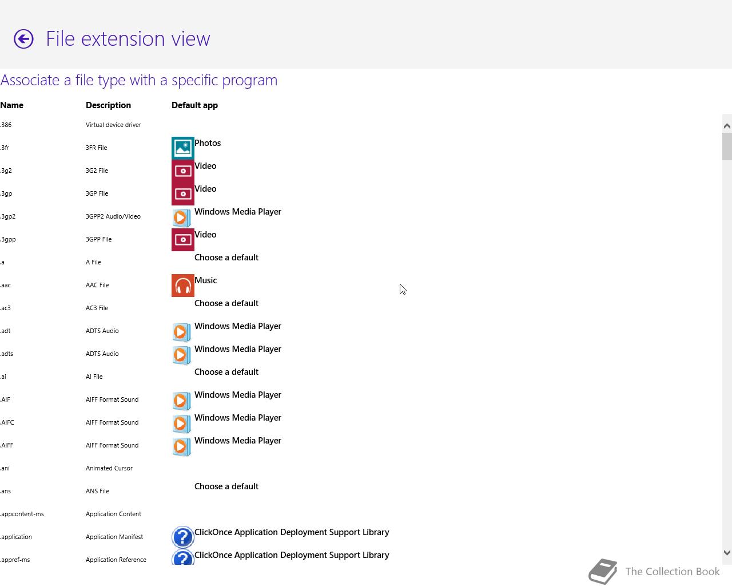Image resolution: width=732 pixels, height=586 pixels.
Task: Change Windows Media Player default for .adts
Action: pyautogui.click(x=238, y=349)
